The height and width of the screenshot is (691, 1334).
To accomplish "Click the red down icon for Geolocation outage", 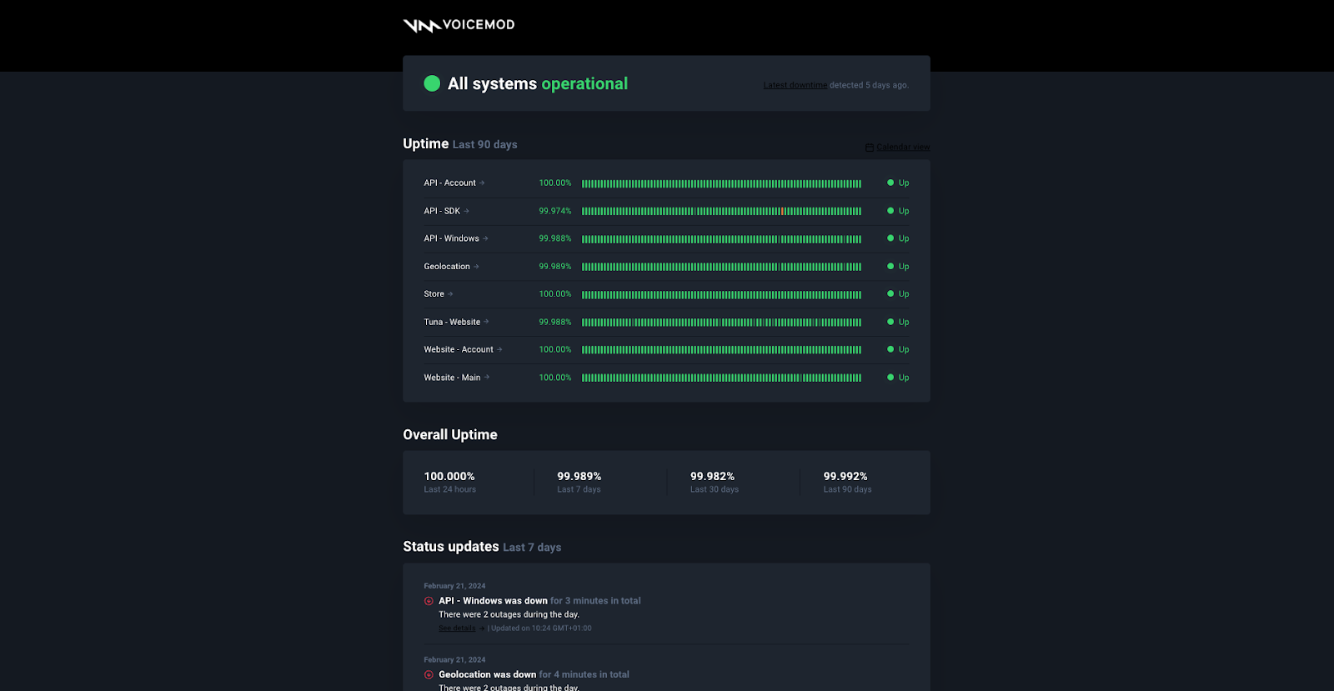I will tap(429, 675).
